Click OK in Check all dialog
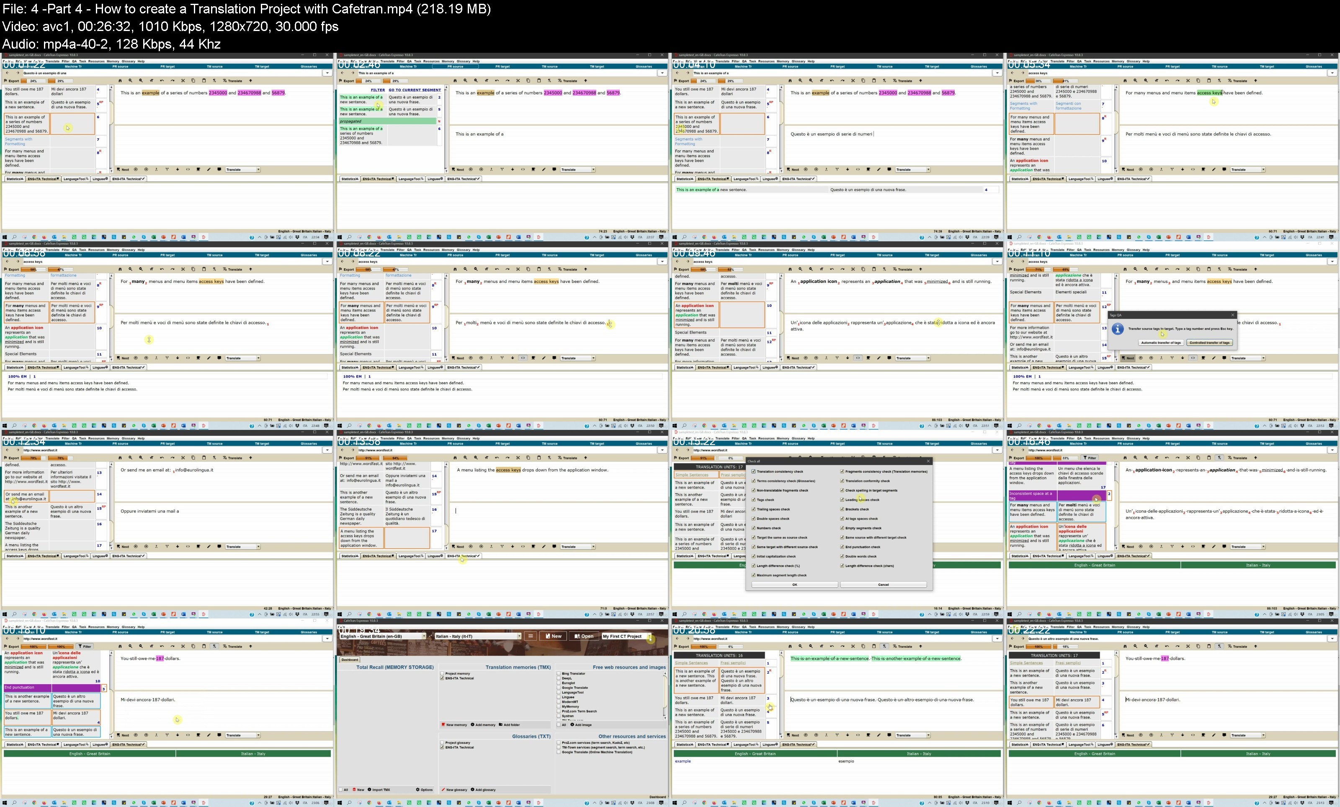 pos(794,585)
